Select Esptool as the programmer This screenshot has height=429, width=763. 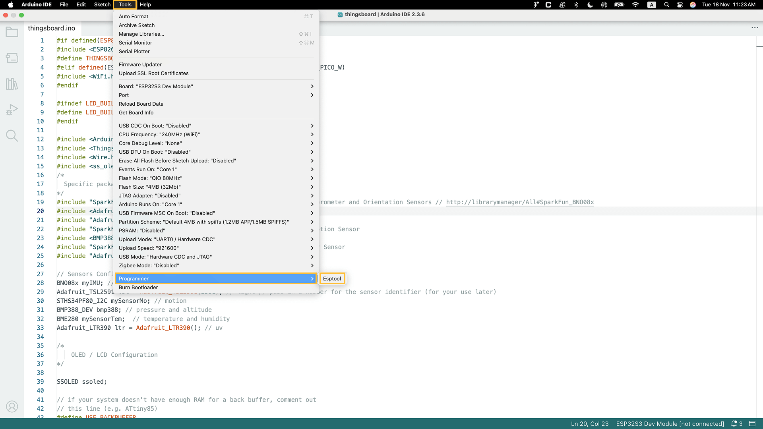pos(332,278)
